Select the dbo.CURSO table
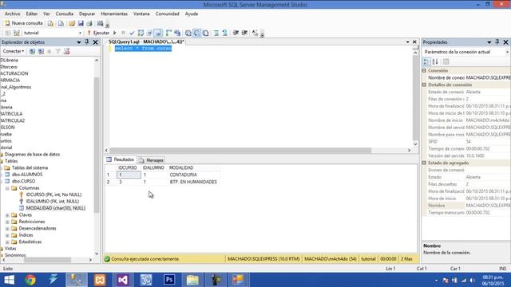Viewport: 511px width, 287px height. (23, 181)
